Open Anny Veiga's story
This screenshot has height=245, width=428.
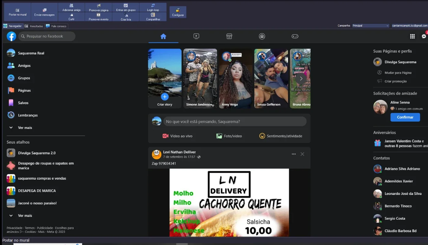[236, 79]
